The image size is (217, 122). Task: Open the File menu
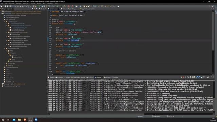(x=2, y=4)
